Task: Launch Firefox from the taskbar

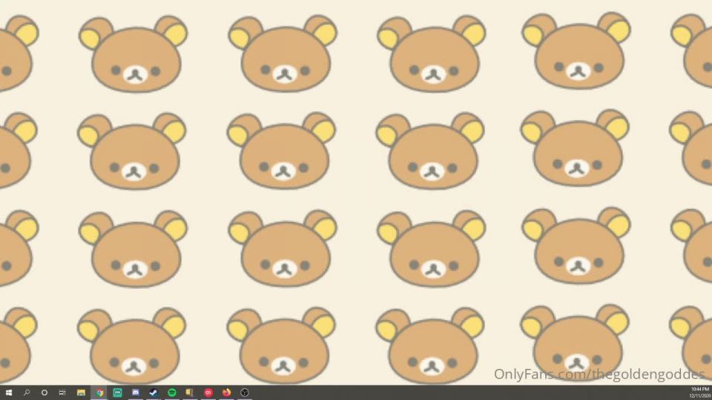Action: [x=226, y=393]
